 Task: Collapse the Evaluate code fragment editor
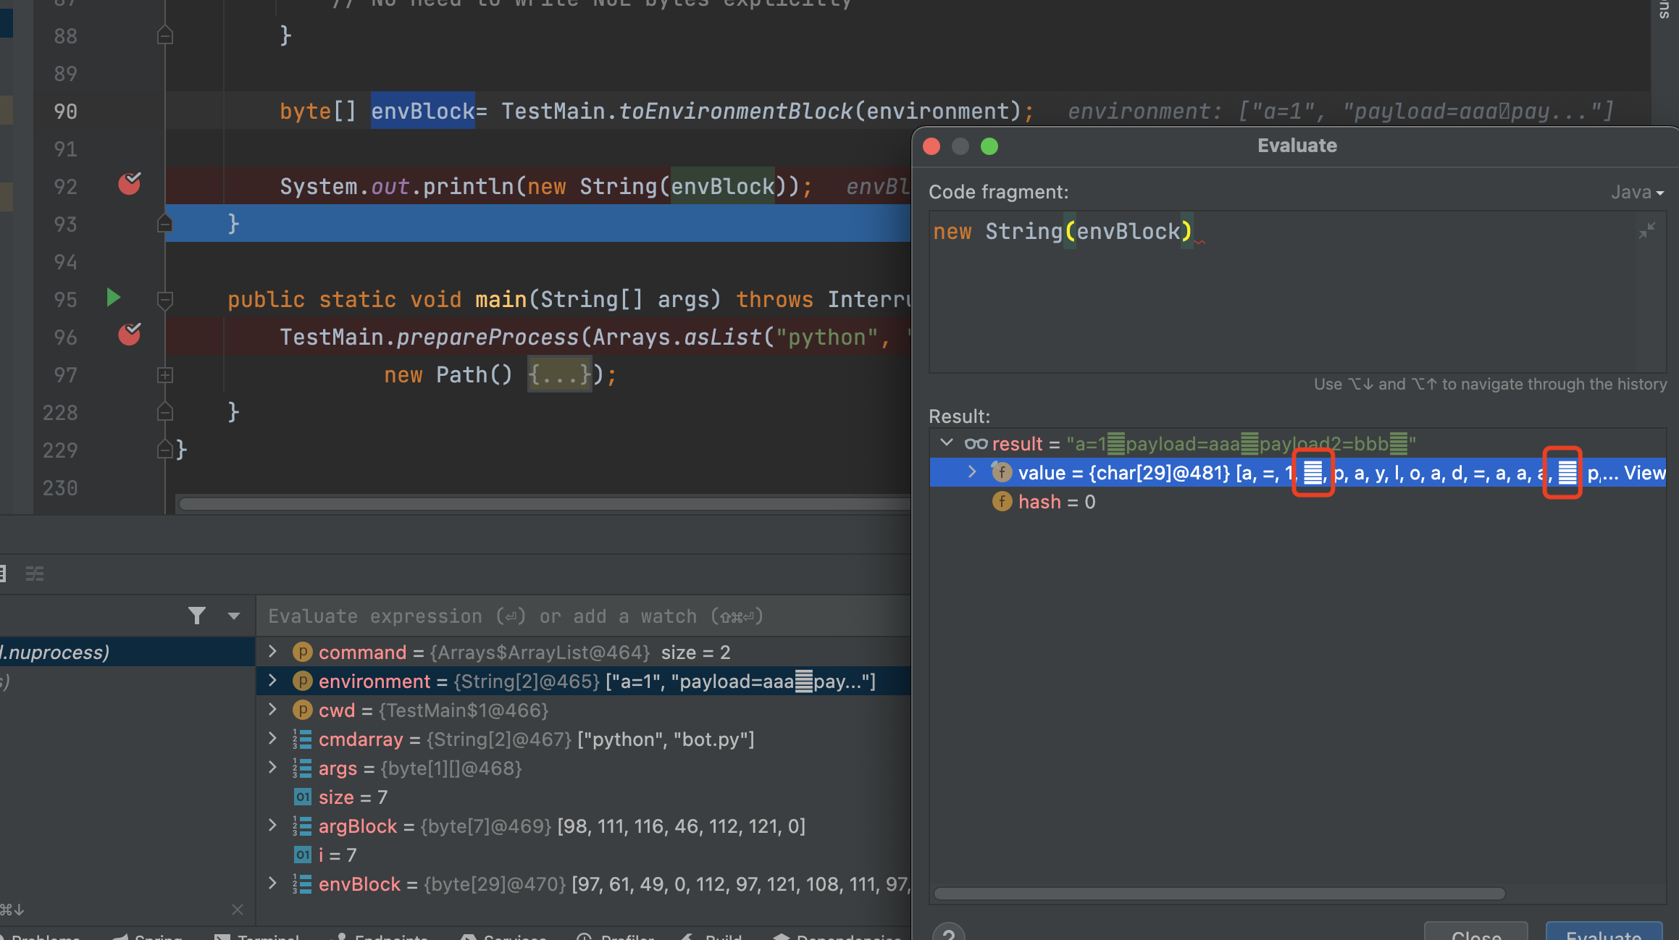pyautogui.click(x=1646, y=231)
